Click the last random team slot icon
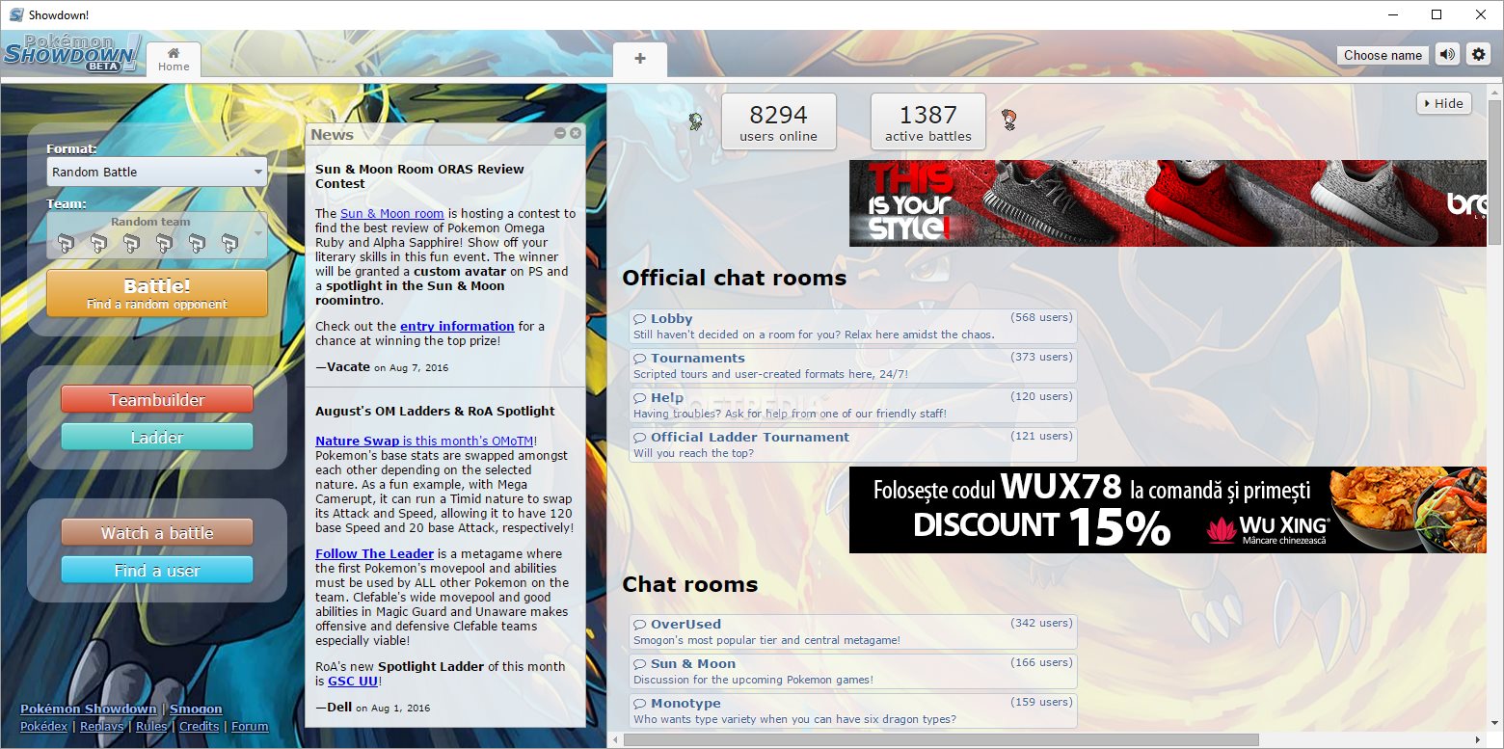Screen dimensions: 1504x749 (229, 242)
